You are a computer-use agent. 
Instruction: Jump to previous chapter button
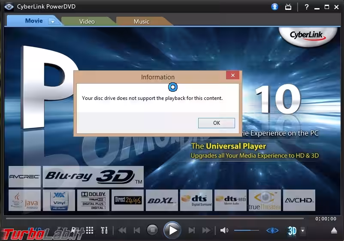[x=137, y=230]
